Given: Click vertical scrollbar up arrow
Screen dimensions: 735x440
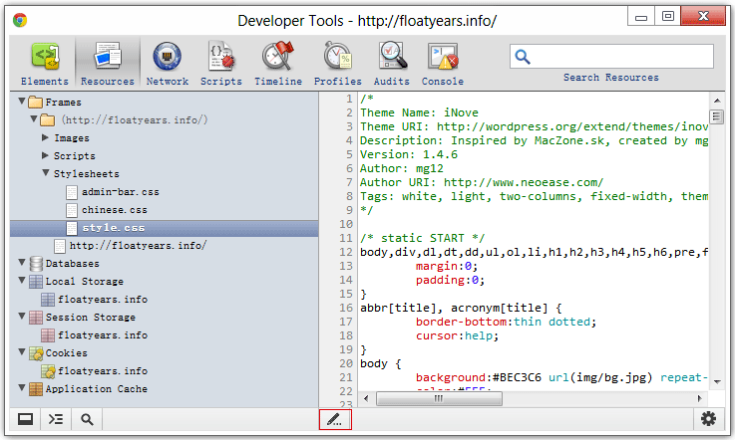Looking at the screenshot, I should pyautogui.click(x=717, y=101).
